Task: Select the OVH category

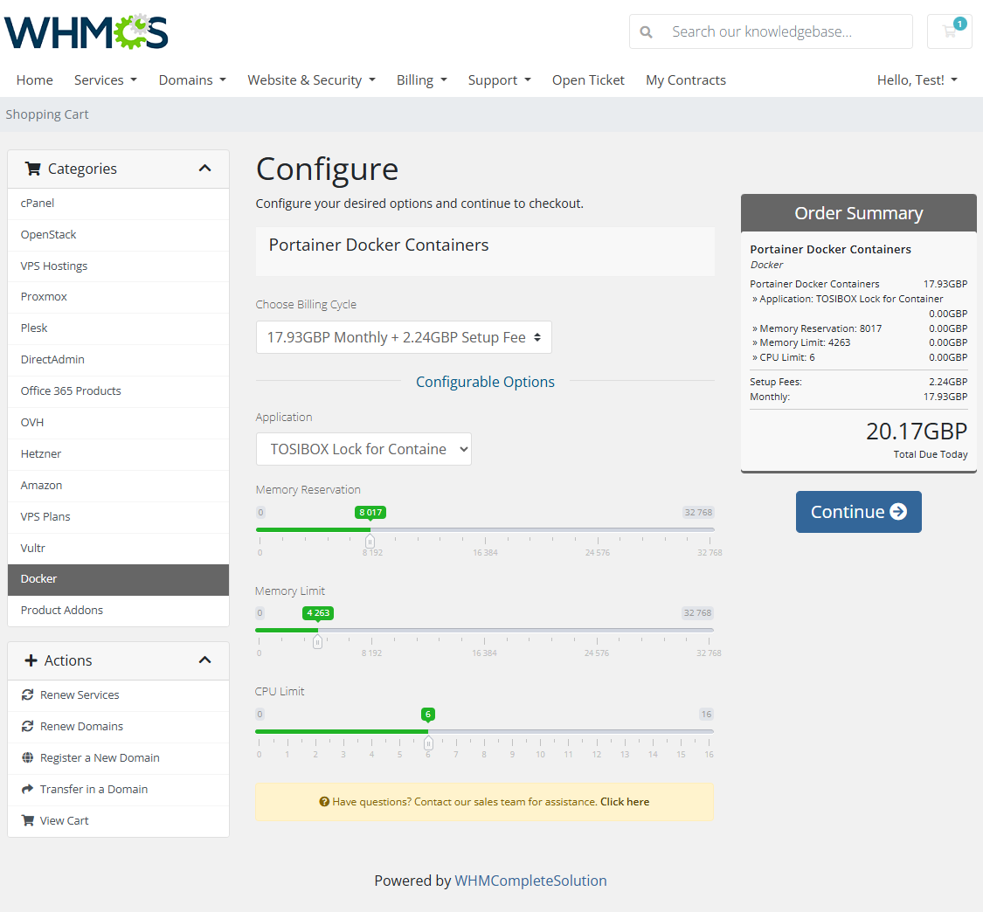Action: click(x=119, y=422)
